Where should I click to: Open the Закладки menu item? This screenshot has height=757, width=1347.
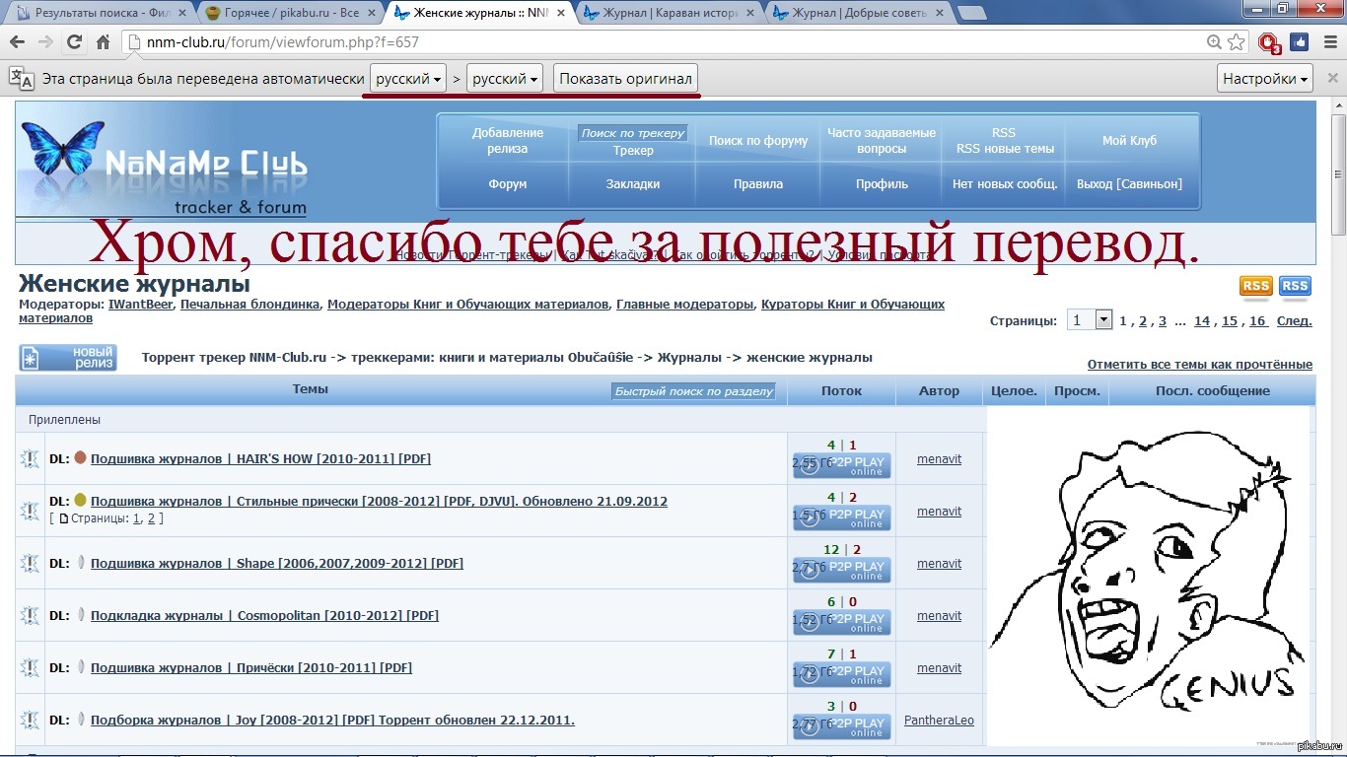[633, 184]
